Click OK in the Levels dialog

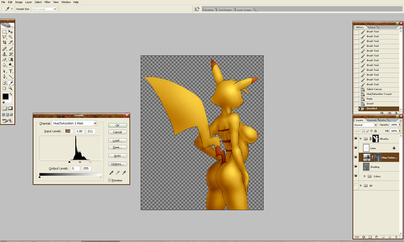point(117,126)
